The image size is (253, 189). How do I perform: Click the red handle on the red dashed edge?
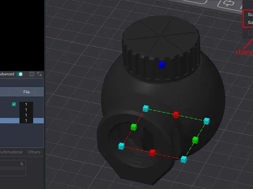[152, 153]
